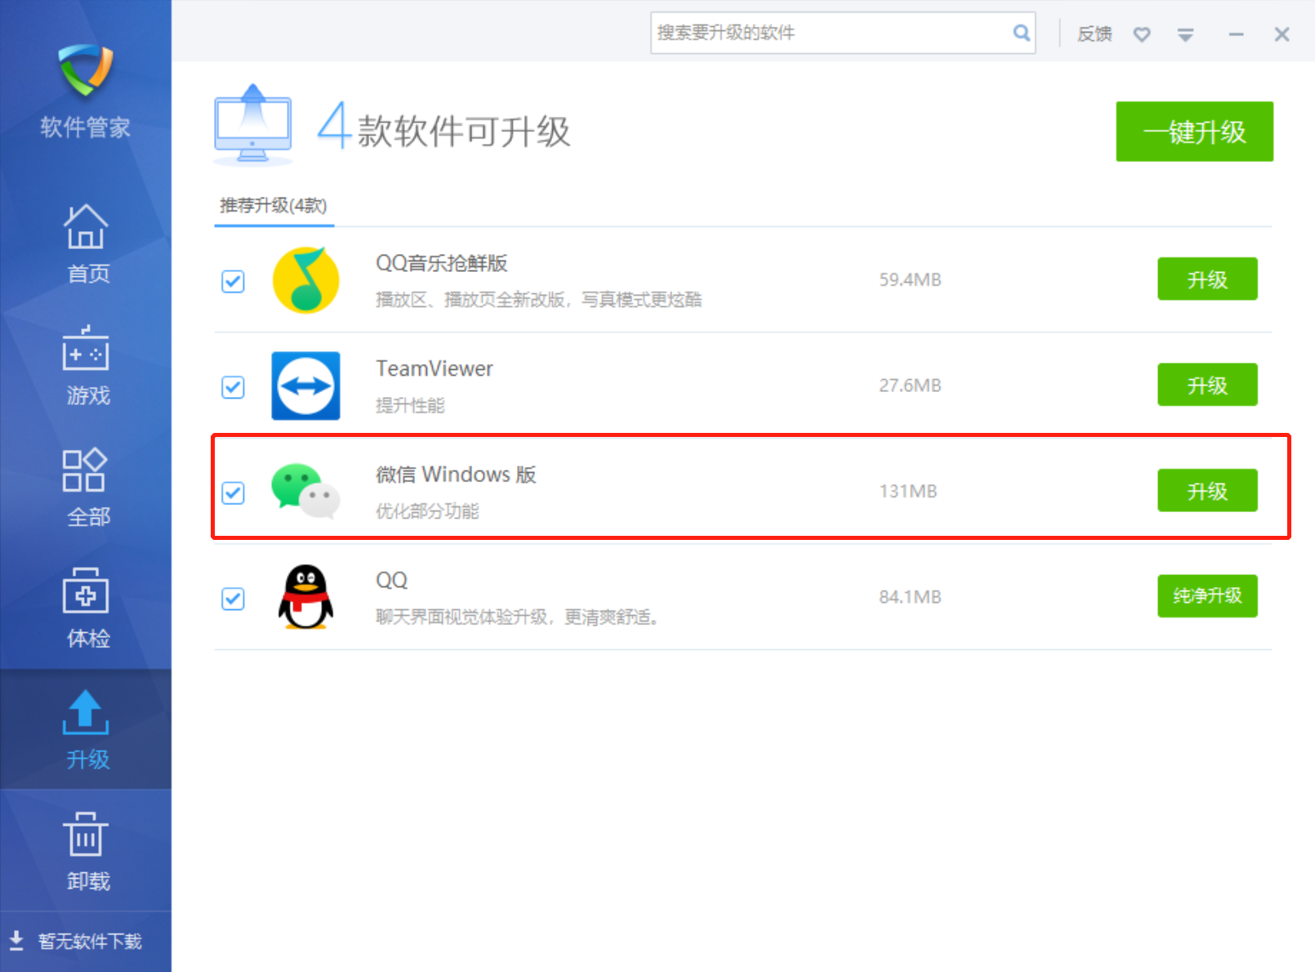Screen dimensions: 1315x972
Task: Click the 优化部分功能 description text
Action: 427,511
